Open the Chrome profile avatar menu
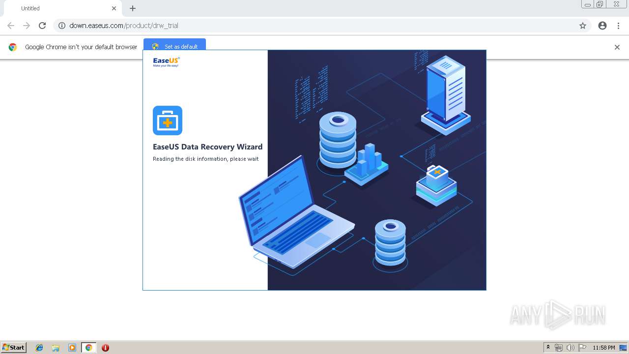This screenshot has height=354, width=629. (x=602, y=26)
